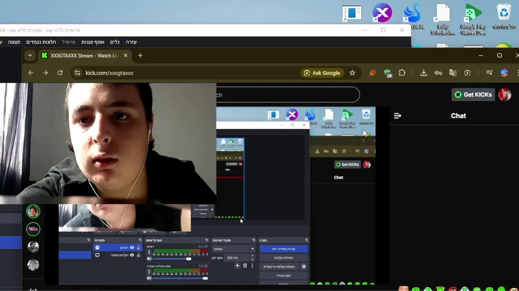Toggle the lock on הקלטת תצוגה source
This screenshot has width=519, height=291.
139,255
